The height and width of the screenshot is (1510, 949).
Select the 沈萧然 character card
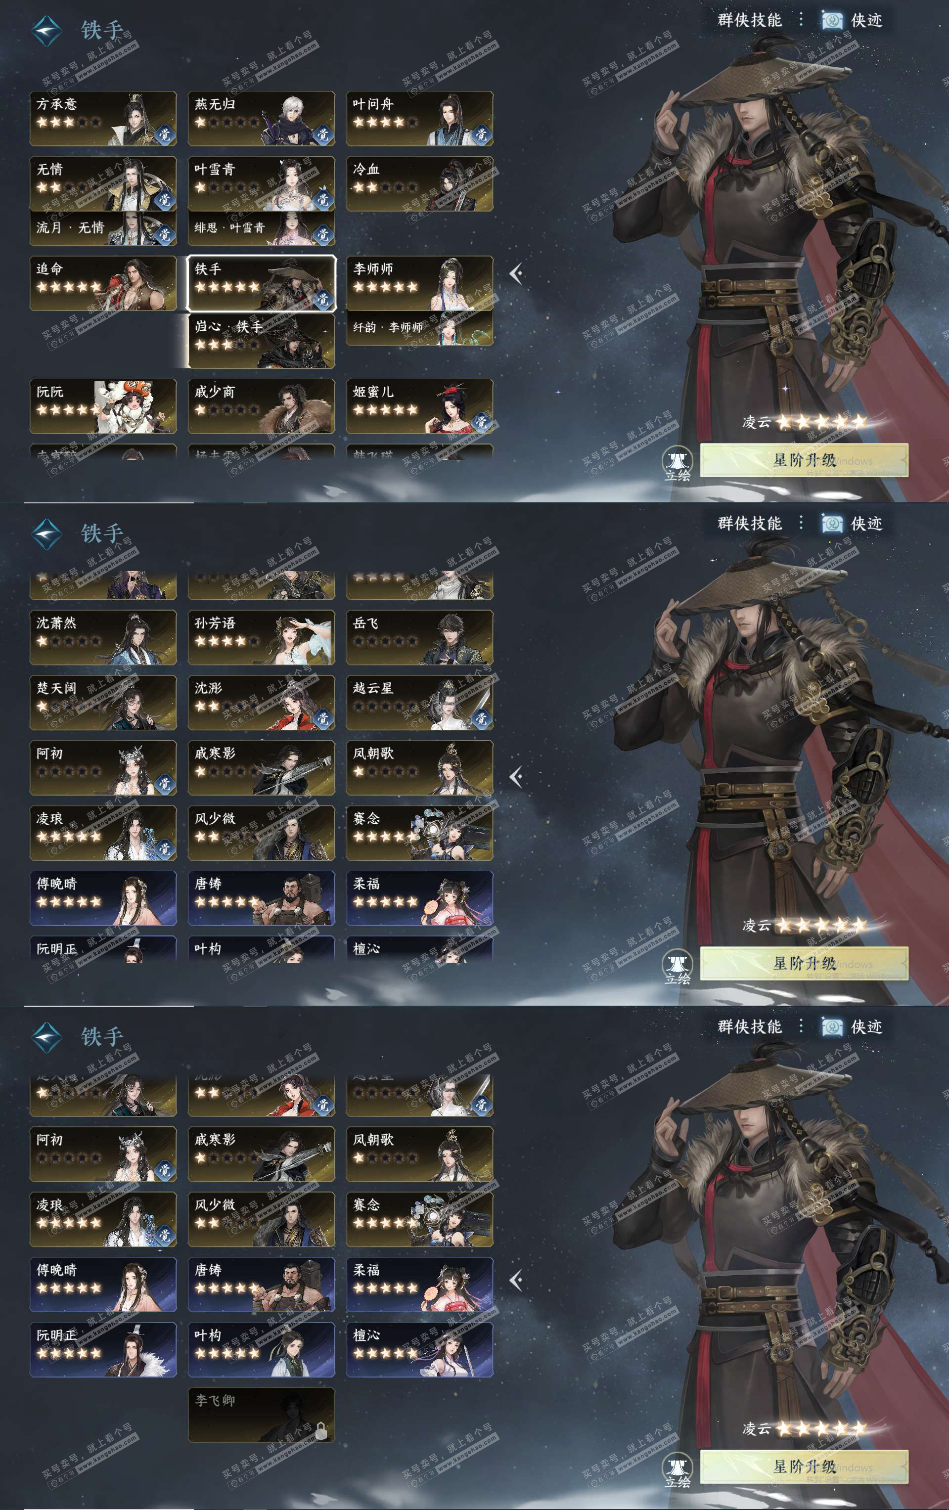[x=103, y=638]
